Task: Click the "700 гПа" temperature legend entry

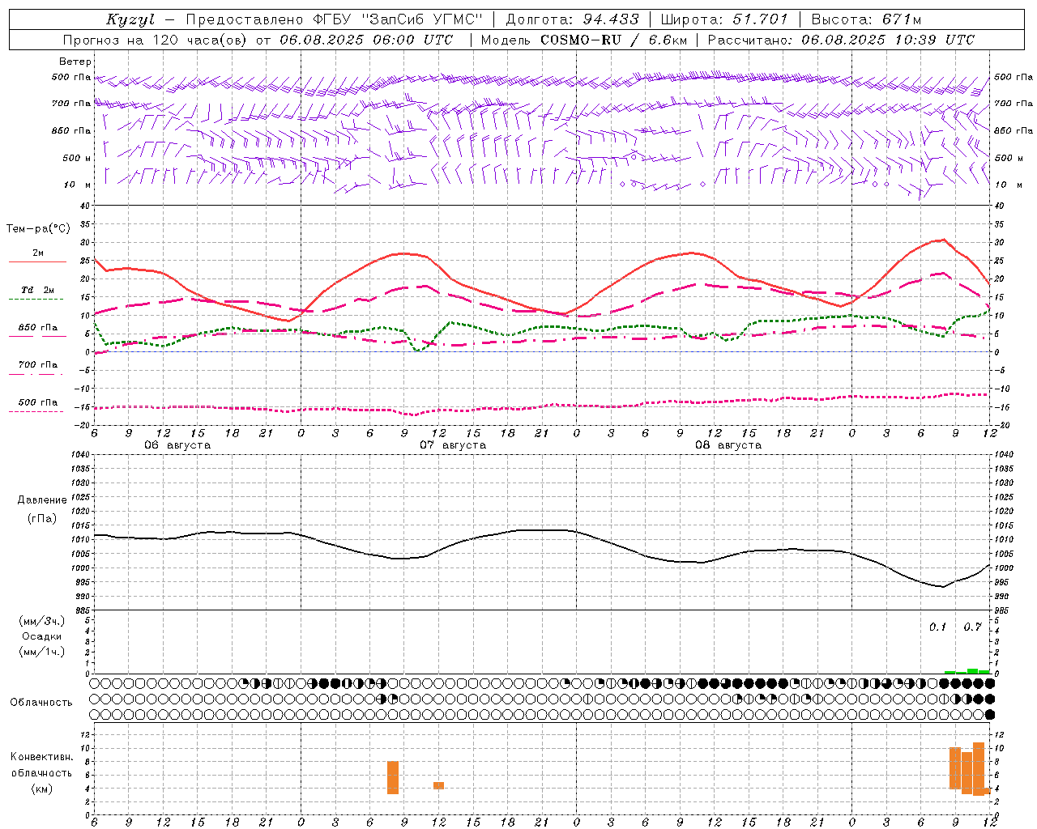Action: (x=37, y=365)
